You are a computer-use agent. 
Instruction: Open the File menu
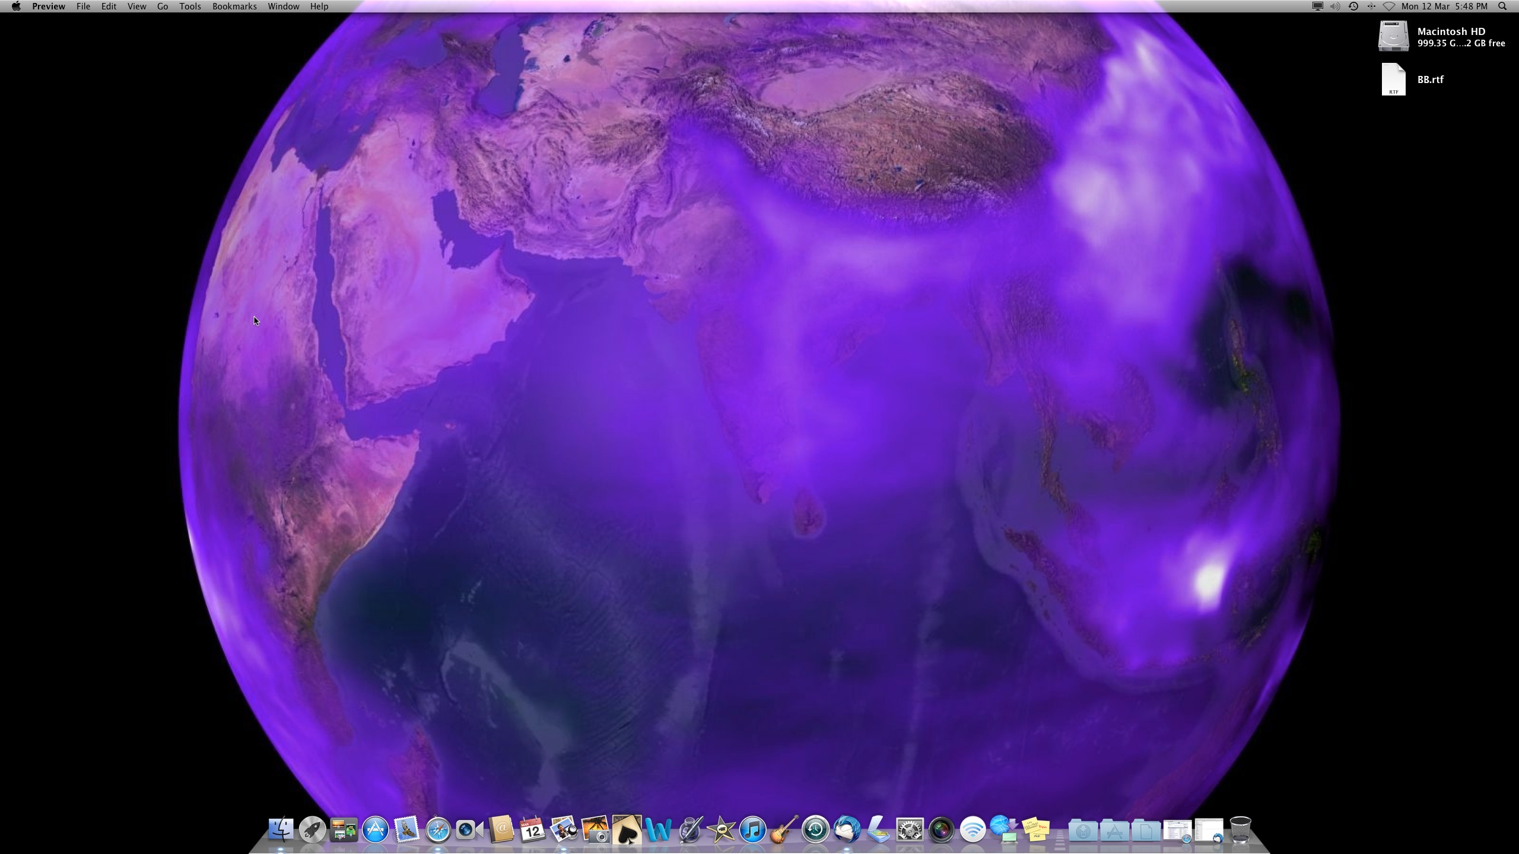(x=83, y=7)
